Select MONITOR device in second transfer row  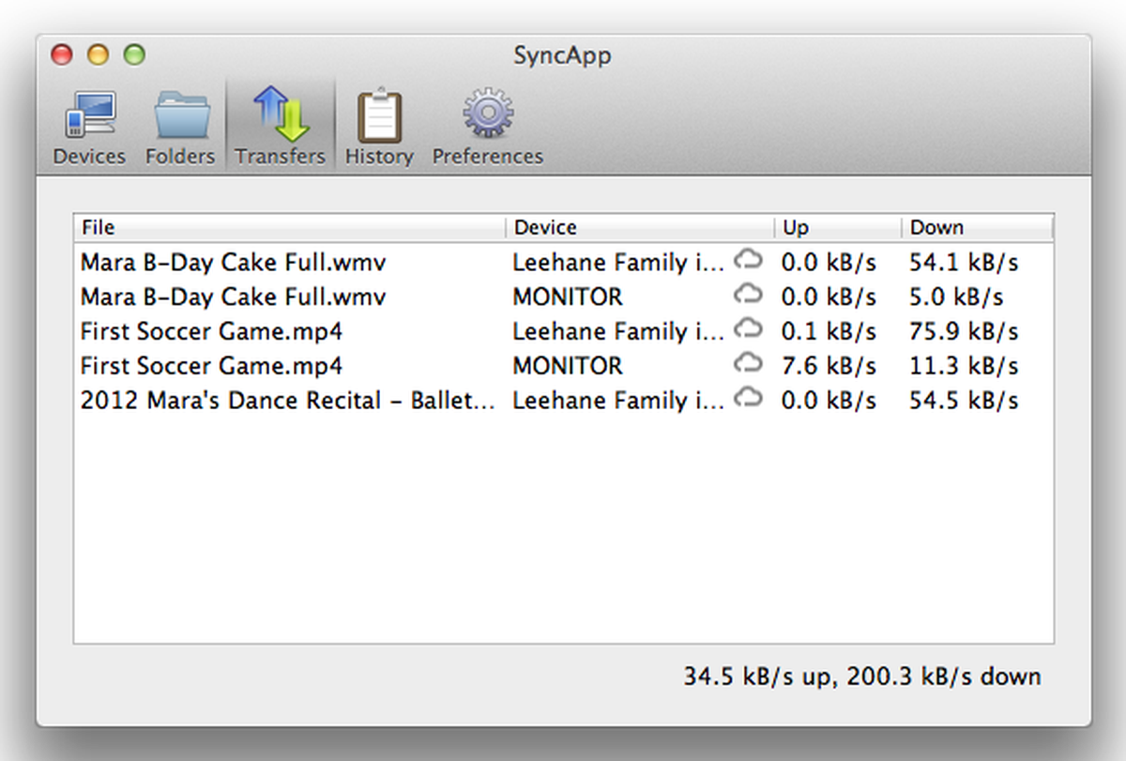pyautogui.click(x=567, y=297)
